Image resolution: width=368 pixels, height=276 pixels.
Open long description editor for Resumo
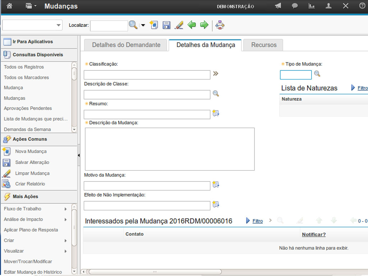click(216, 113)
